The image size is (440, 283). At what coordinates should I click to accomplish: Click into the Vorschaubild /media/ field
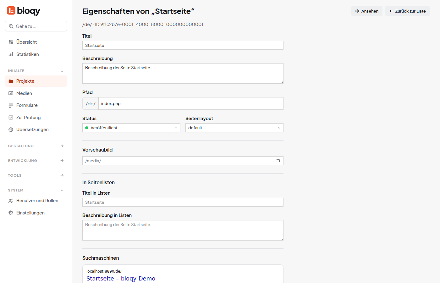(x=183, y=161)
